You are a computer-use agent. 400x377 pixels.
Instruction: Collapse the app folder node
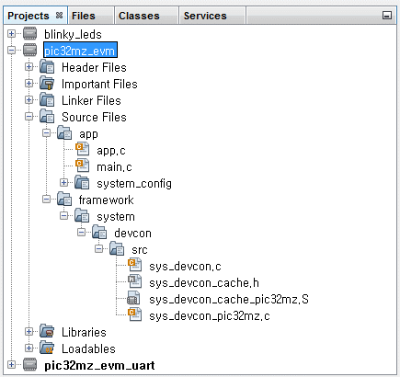point(46,132)
